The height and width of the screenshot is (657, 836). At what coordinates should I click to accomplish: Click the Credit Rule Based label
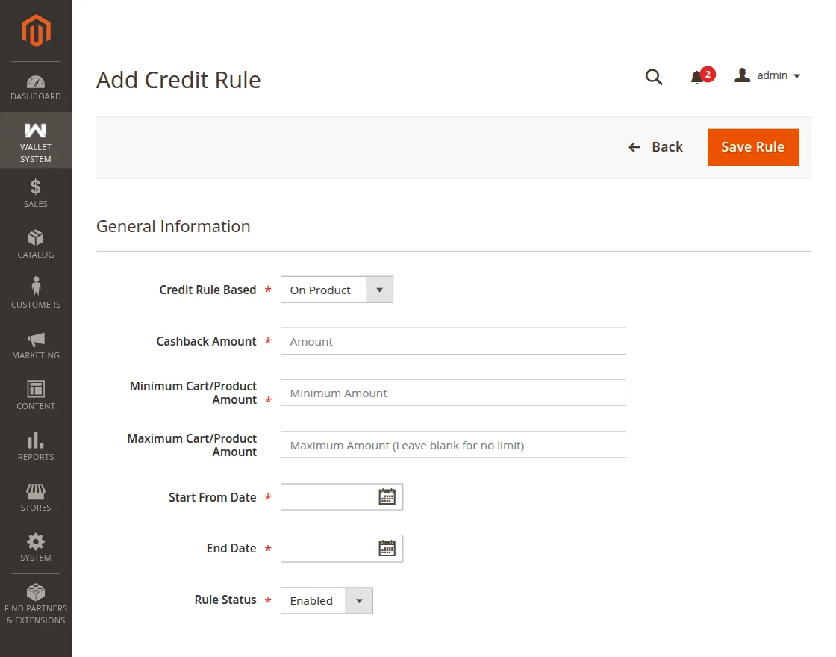(x=208, y=290)
